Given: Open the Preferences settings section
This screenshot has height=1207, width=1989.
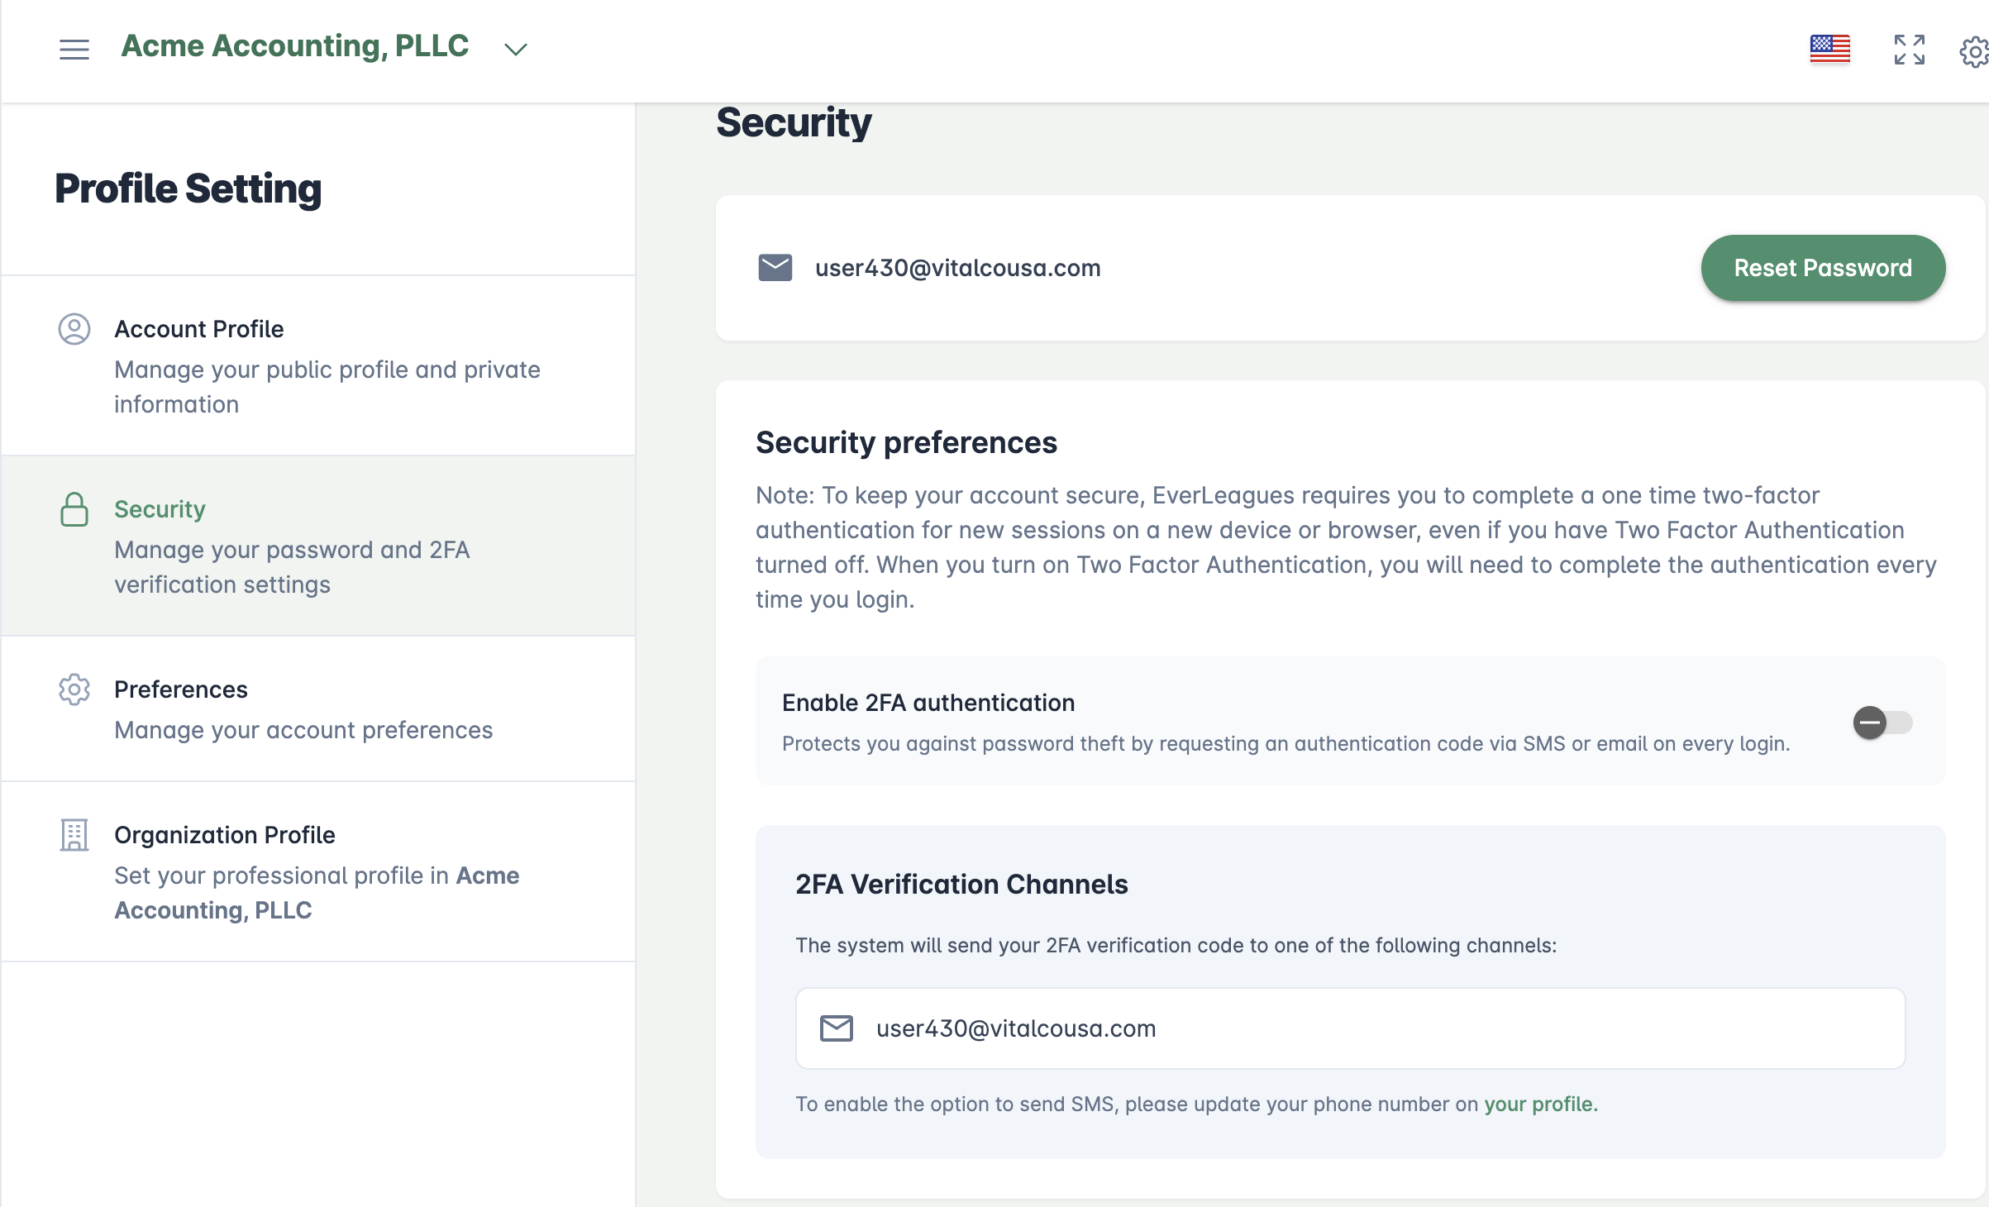Looking at the screenshot, I should [180, 689].
